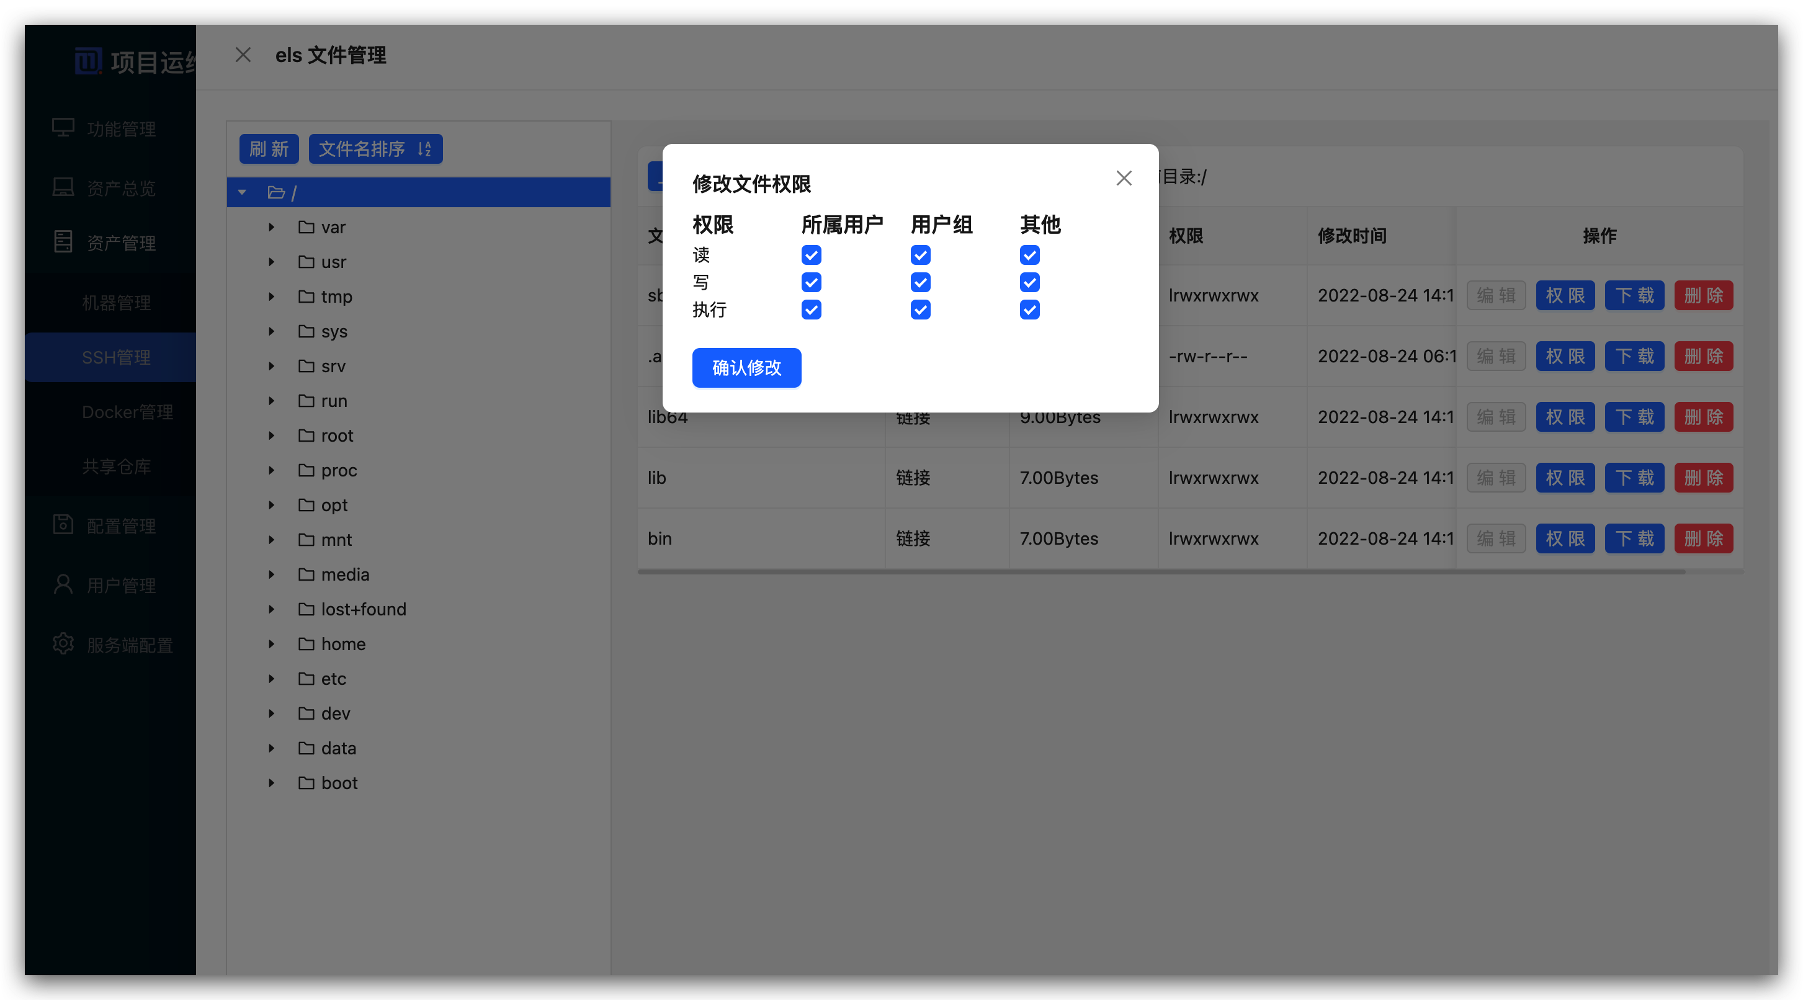Image resolution: width=1803 pixels, height=1000 pixels.
Task: Click the 用户管理 person icon
Action: [x=63, y=584]
